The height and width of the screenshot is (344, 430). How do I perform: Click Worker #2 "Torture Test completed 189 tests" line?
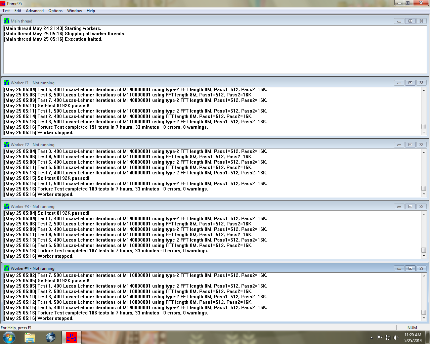pos(106,189)
